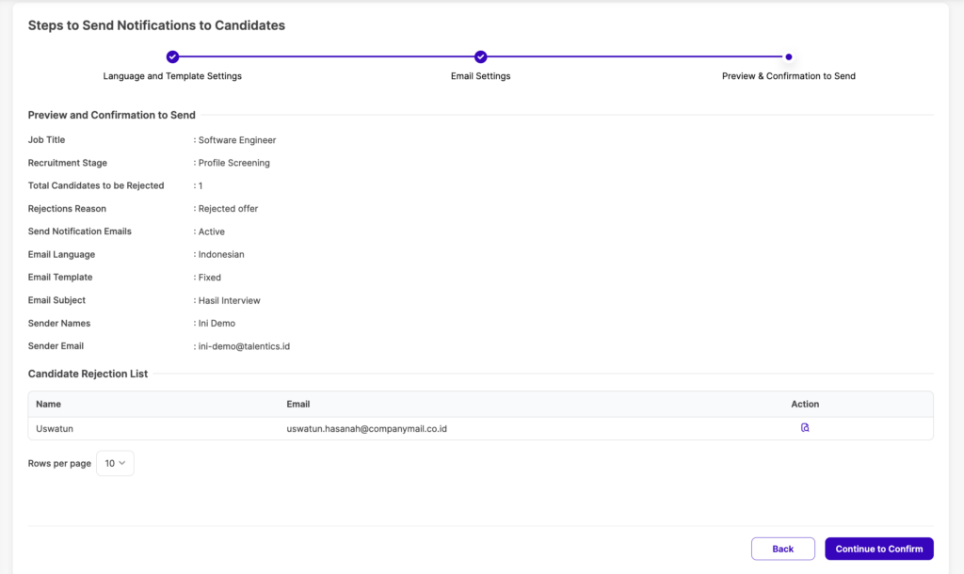Click the Ini Demo sender name value
The image size is (964, 574).
click(217, 324)
